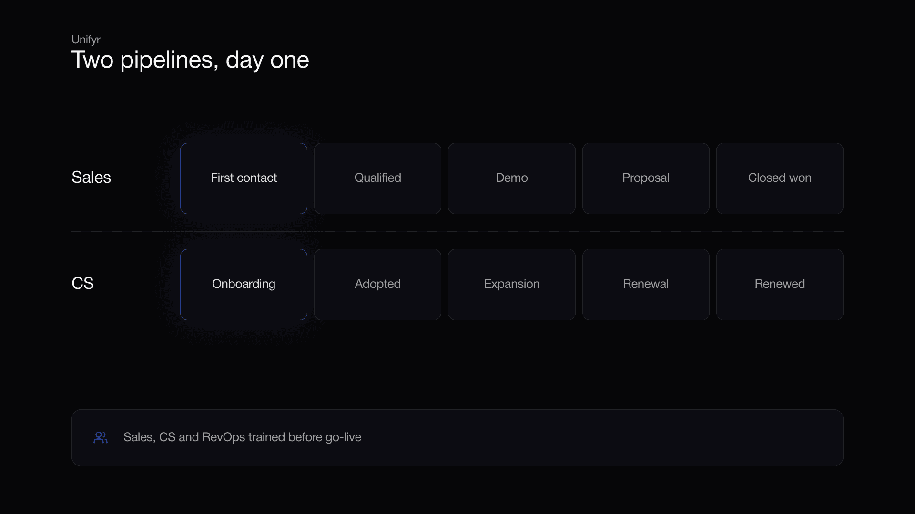Click the 'Two pipelines, day one' heading
Screen dimensions: 915x514
click(190, 60)
